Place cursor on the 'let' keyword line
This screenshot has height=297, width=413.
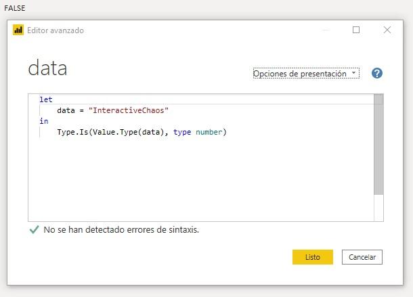(46, 99)
